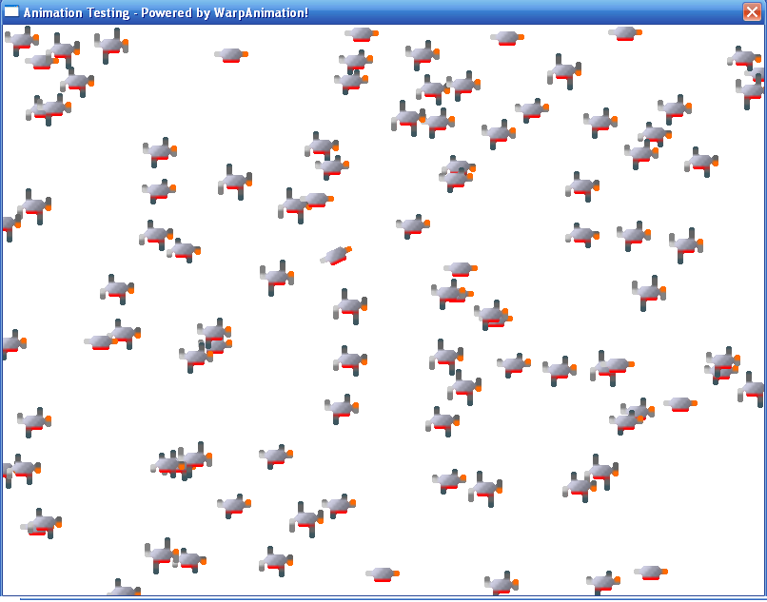Close the Animation Testing window
Viewport: 767px width, 602px height.
click(x=752, y=12)
